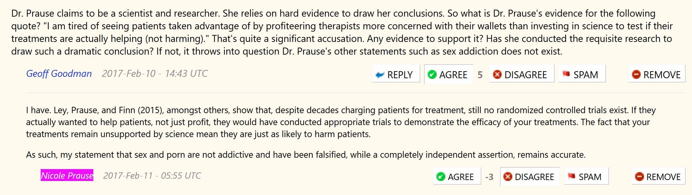The image size is (692, 195).
Task: Disagree with Geoff Goodman's comment
Action: click(522, 75)
